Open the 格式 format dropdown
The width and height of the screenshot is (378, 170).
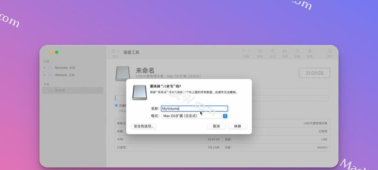[194, 116]
